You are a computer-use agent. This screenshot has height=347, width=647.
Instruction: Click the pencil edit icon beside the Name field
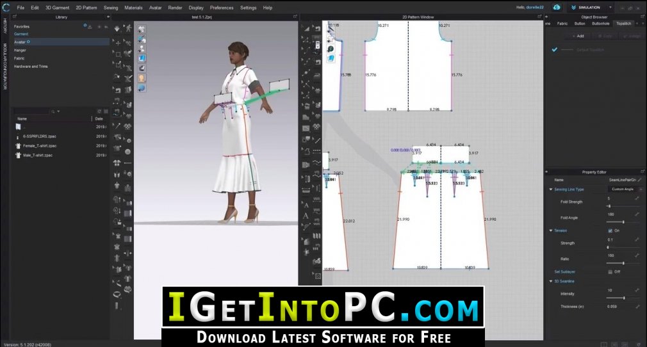639,180
